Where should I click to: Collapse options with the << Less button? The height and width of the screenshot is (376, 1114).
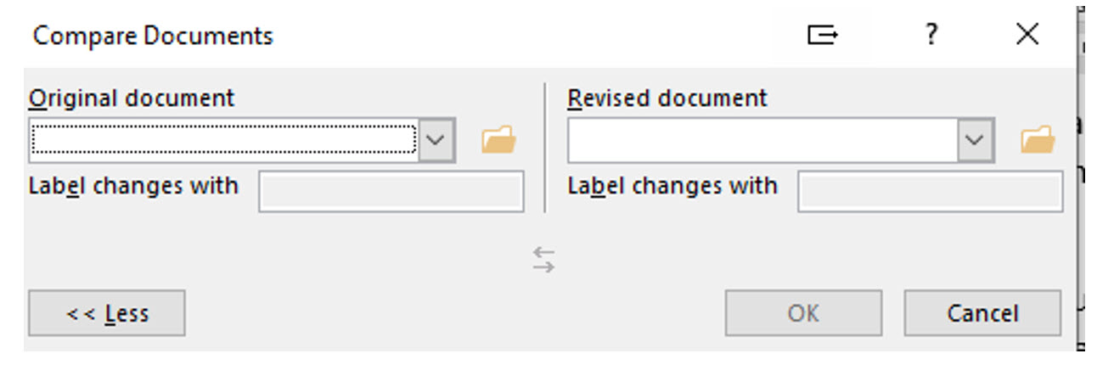click(107, 313)
